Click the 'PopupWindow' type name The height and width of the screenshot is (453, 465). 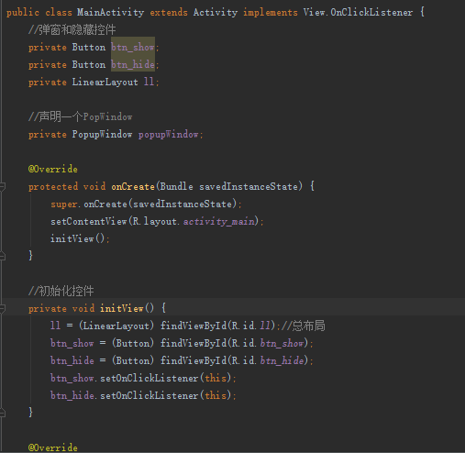coord(102,135)
